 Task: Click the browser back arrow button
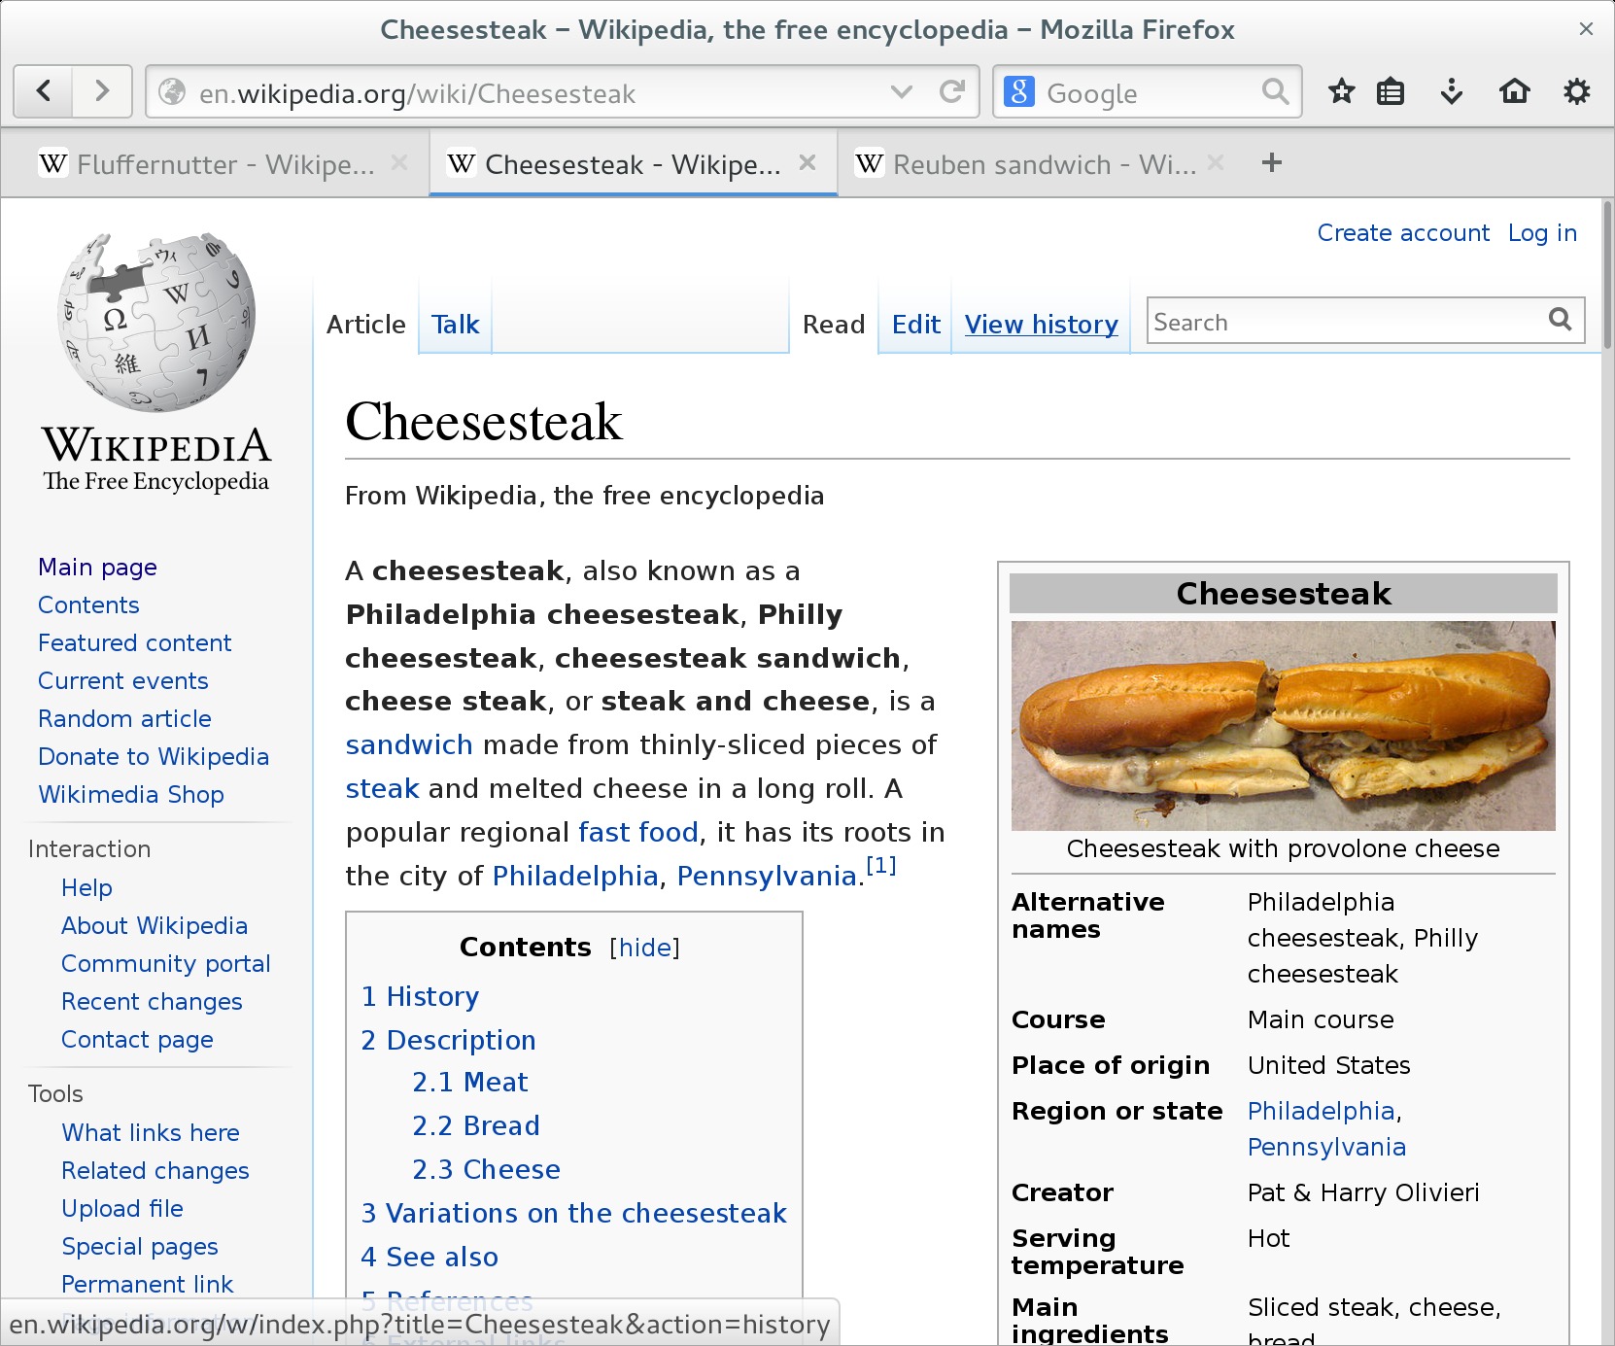coord(43,92)
